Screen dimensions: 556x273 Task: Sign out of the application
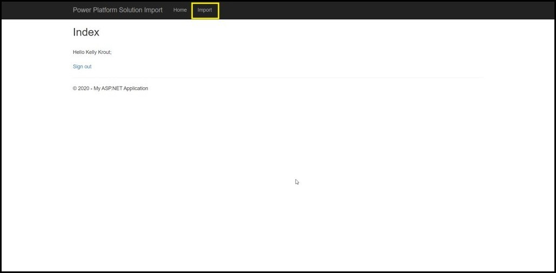(x=82, y=67)
